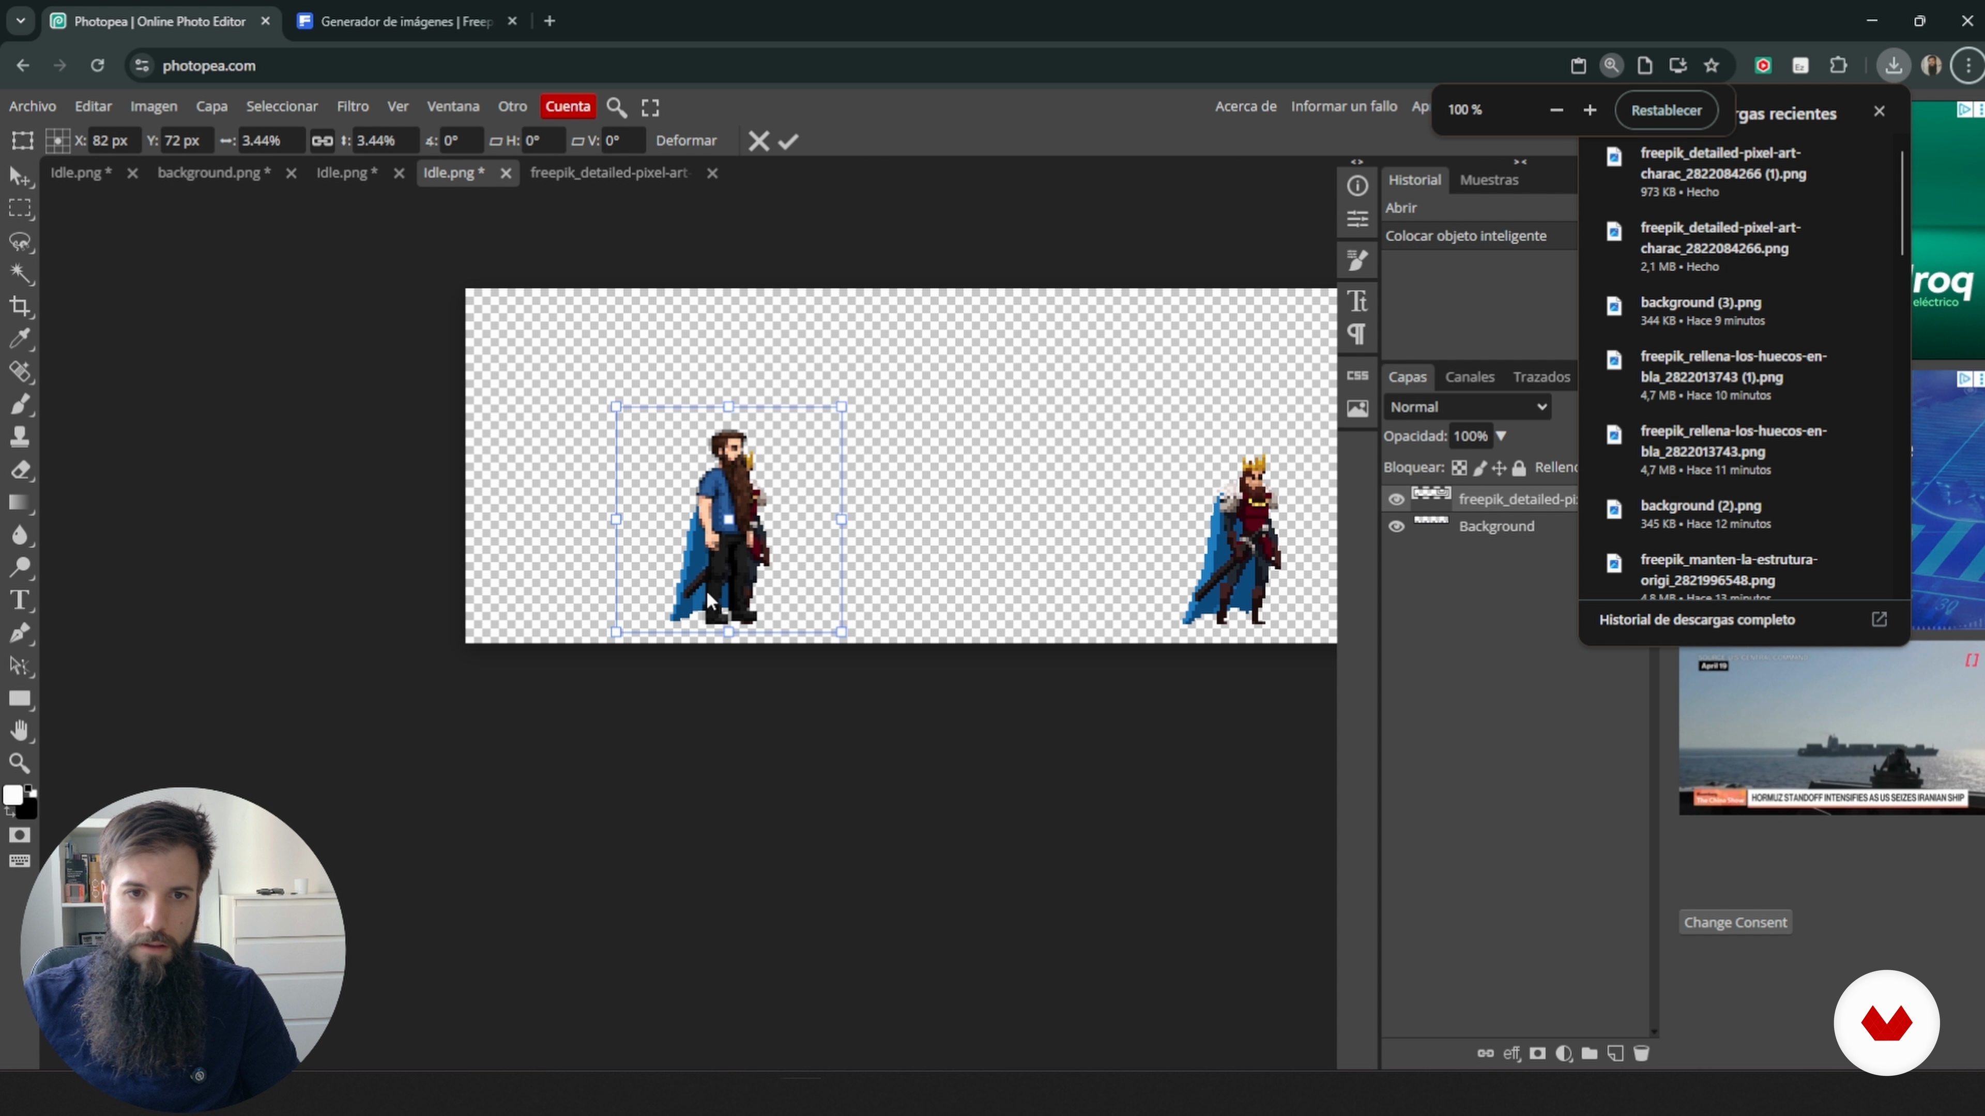Open the browser tab search chevron
This screenshot has width=1985, height=1116.
point(21,21)
